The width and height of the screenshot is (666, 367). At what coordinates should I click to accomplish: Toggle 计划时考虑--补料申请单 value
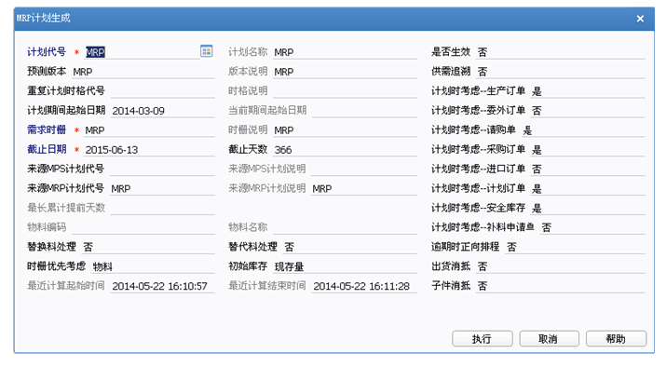pyautogui.click(x=593, y=227)
